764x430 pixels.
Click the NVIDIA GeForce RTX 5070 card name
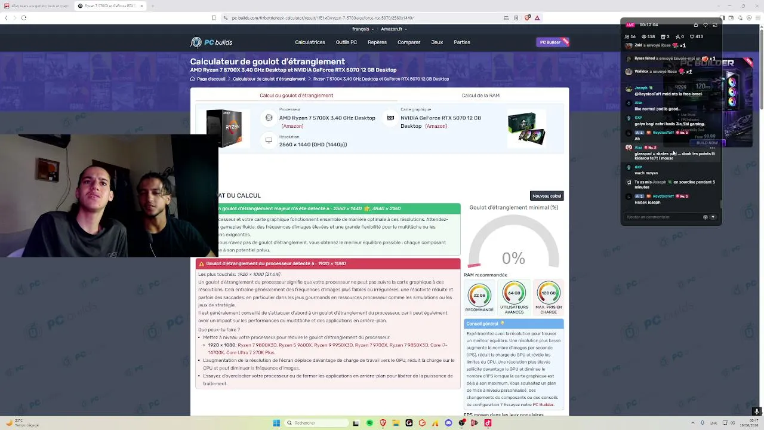pyautogui.click(x=440, y=122)
